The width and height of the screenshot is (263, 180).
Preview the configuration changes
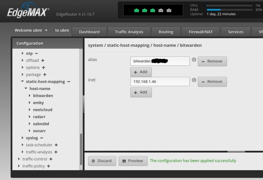pyautogui.click(x=133, y=161)
